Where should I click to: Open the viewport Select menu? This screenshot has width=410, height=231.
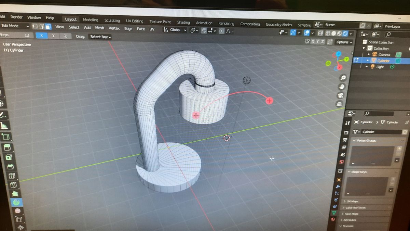74,27
